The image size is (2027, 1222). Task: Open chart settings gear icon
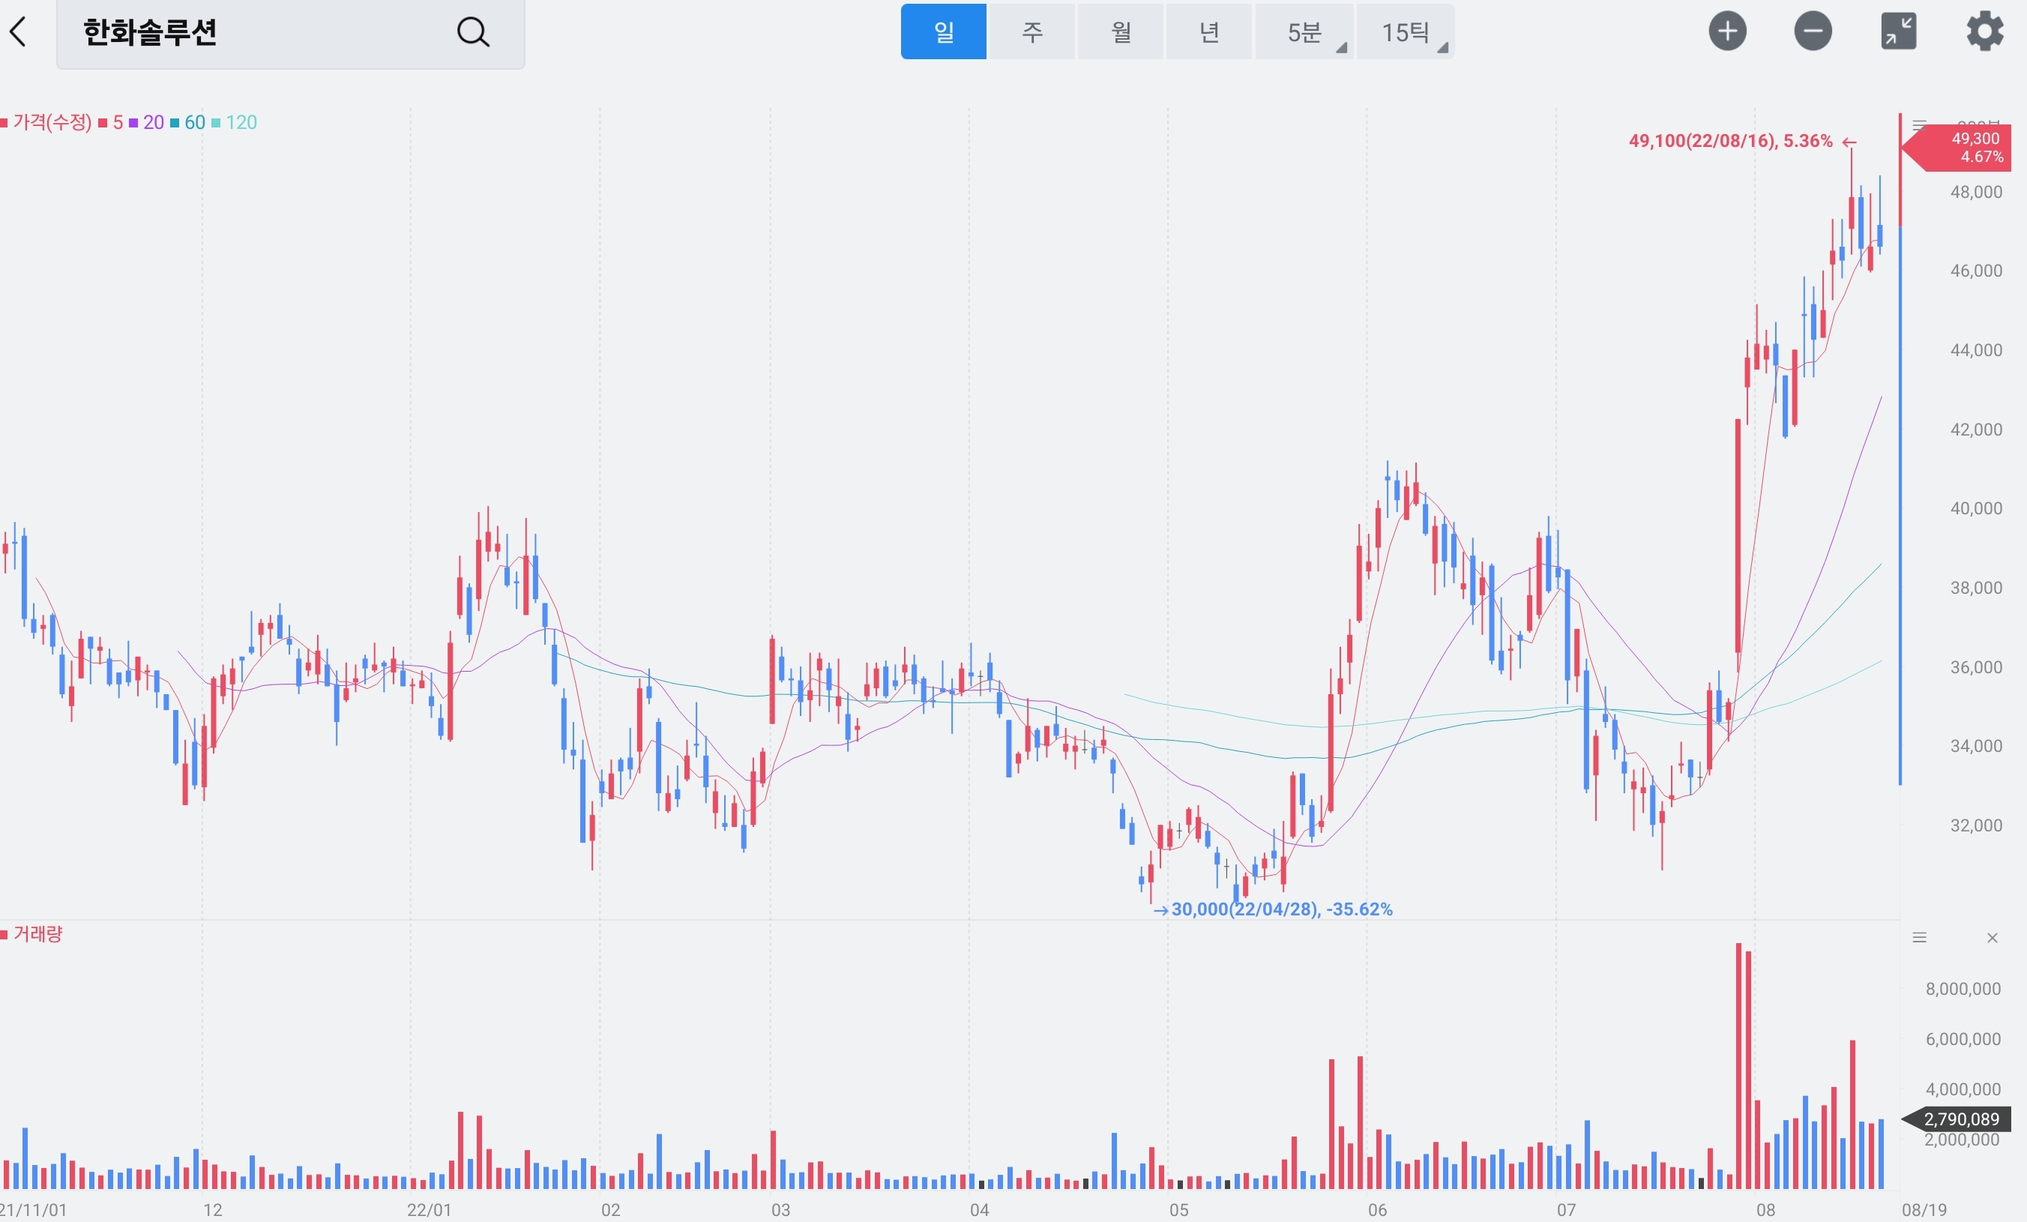click(x=1984, y=31)
